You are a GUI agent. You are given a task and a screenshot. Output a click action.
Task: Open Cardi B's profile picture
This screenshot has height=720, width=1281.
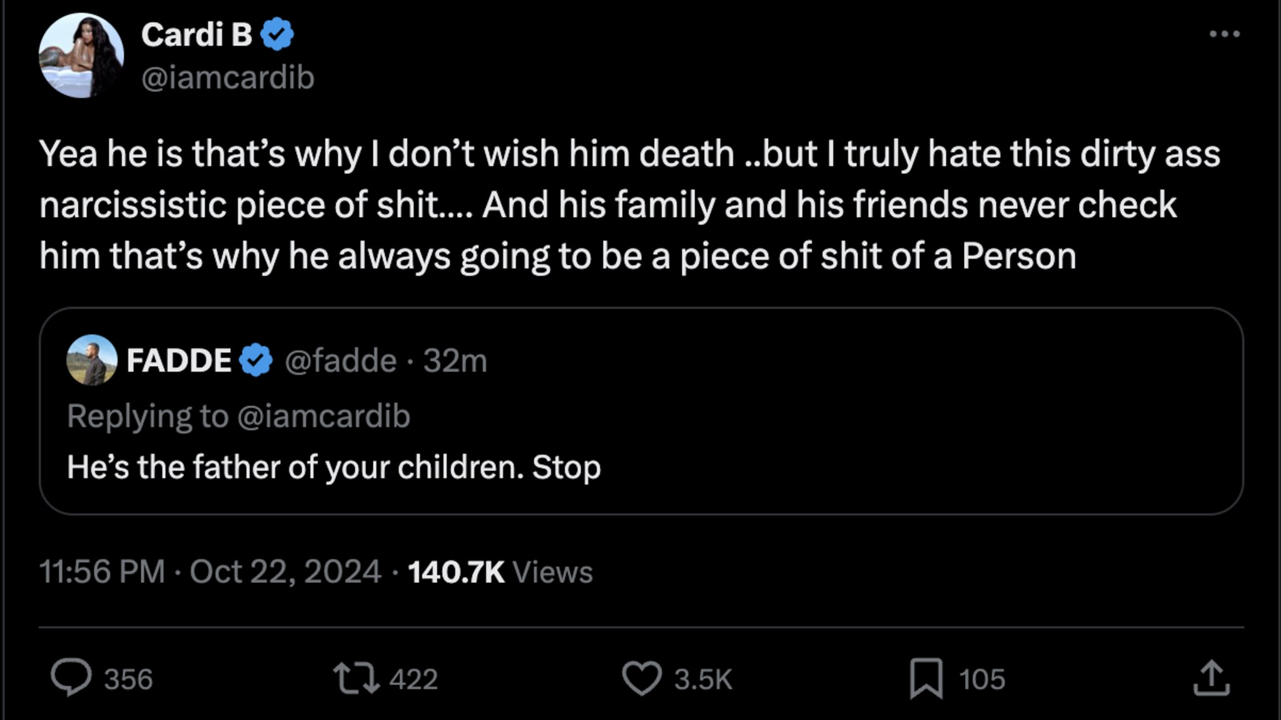coord(81,55)
